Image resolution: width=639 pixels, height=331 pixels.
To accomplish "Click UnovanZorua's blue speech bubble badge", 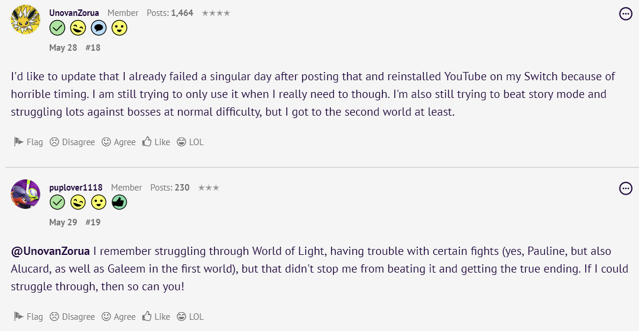I will tap(99, 28).
